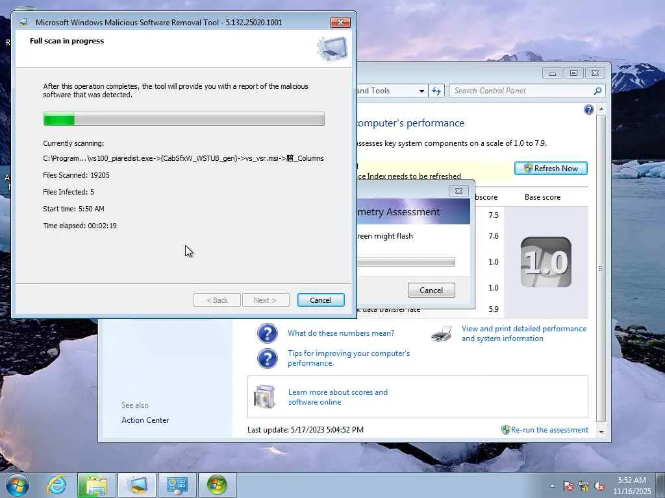This screenshot has height=498, width=665.
Task: Click the 'Base score' column header
Action: click(x=542, y=197)
